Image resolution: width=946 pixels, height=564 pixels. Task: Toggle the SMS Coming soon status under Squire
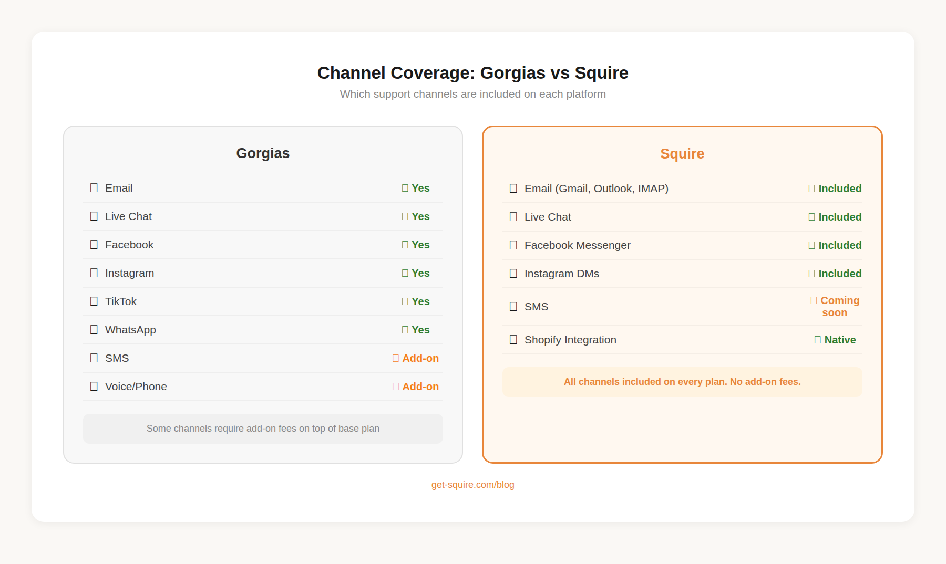coord(835,306)
